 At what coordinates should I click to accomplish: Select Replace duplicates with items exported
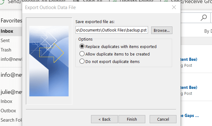82,46
